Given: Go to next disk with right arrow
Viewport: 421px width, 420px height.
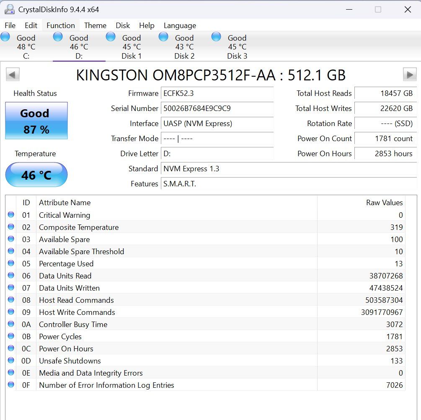Looking at the screenshot, I should [x=410, y=75].
